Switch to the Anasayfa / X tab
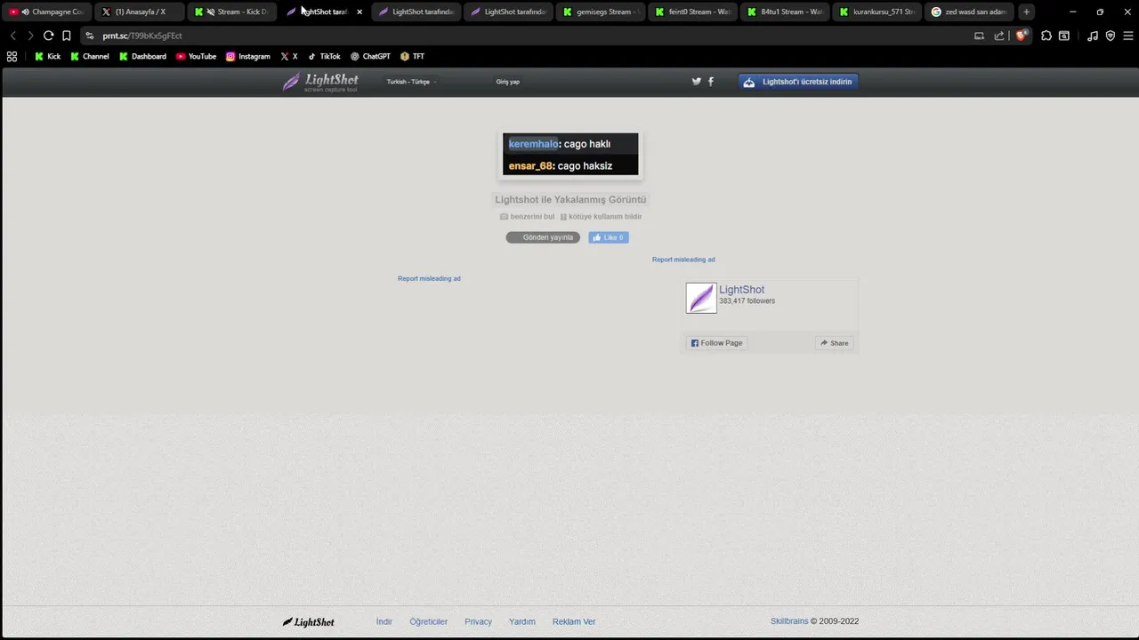 (x=139, y=12)
